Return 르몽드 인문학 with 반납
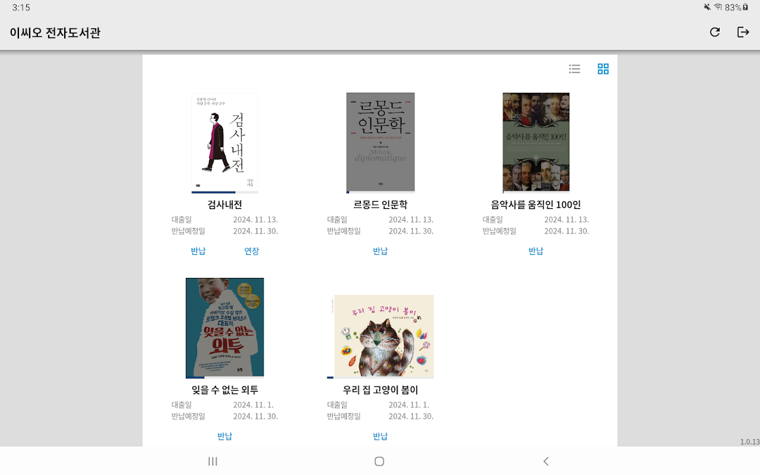Viewport: 760px width, 475px height. (x=381, y=251)
